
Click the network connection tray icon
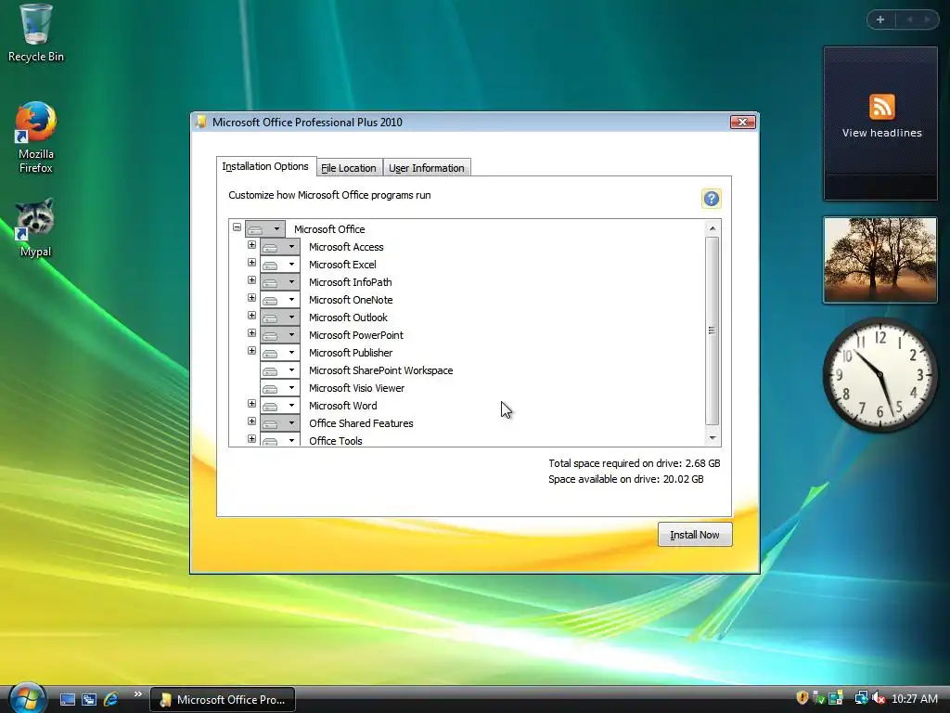[x=860, y=698]
